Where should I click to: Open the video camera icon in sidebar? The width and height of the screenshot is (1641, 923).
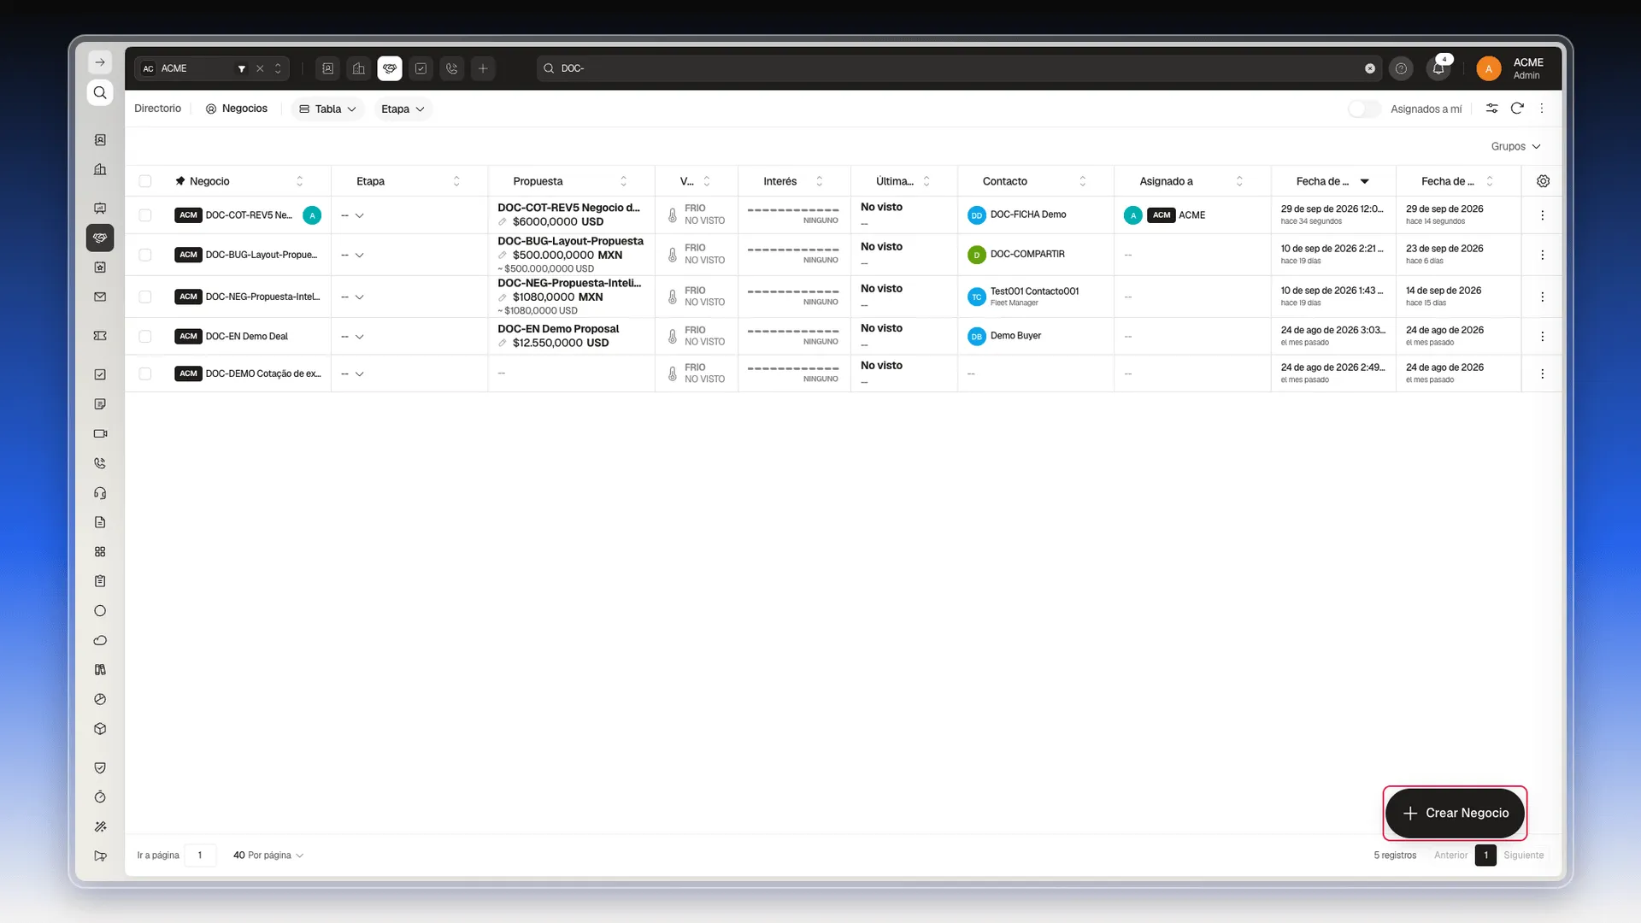click(100, 433)
